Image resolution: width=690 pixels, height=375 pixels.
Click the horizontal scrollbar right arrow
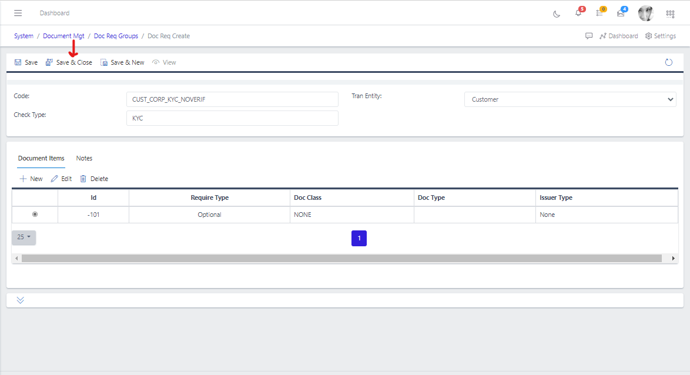click(674, 259)
